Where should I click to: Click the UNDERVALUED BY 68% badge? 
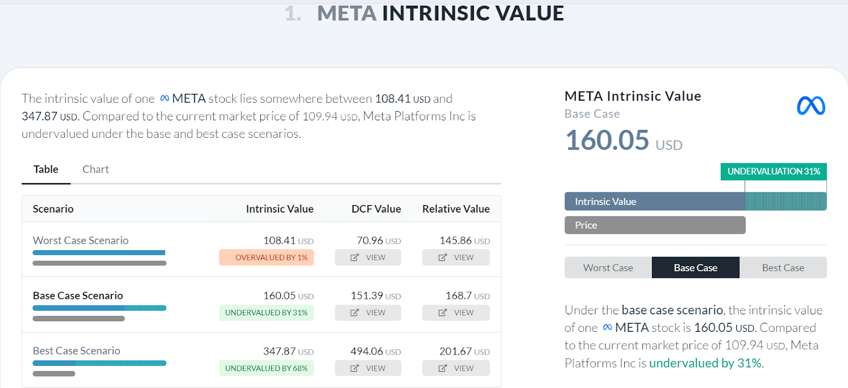267,368
